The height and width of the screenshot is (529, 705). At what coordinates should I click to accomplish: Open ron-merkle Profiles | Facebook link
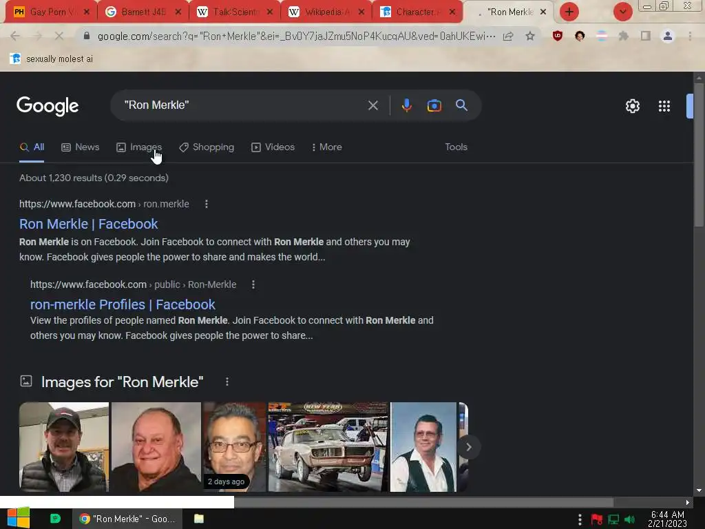point(123,304)
